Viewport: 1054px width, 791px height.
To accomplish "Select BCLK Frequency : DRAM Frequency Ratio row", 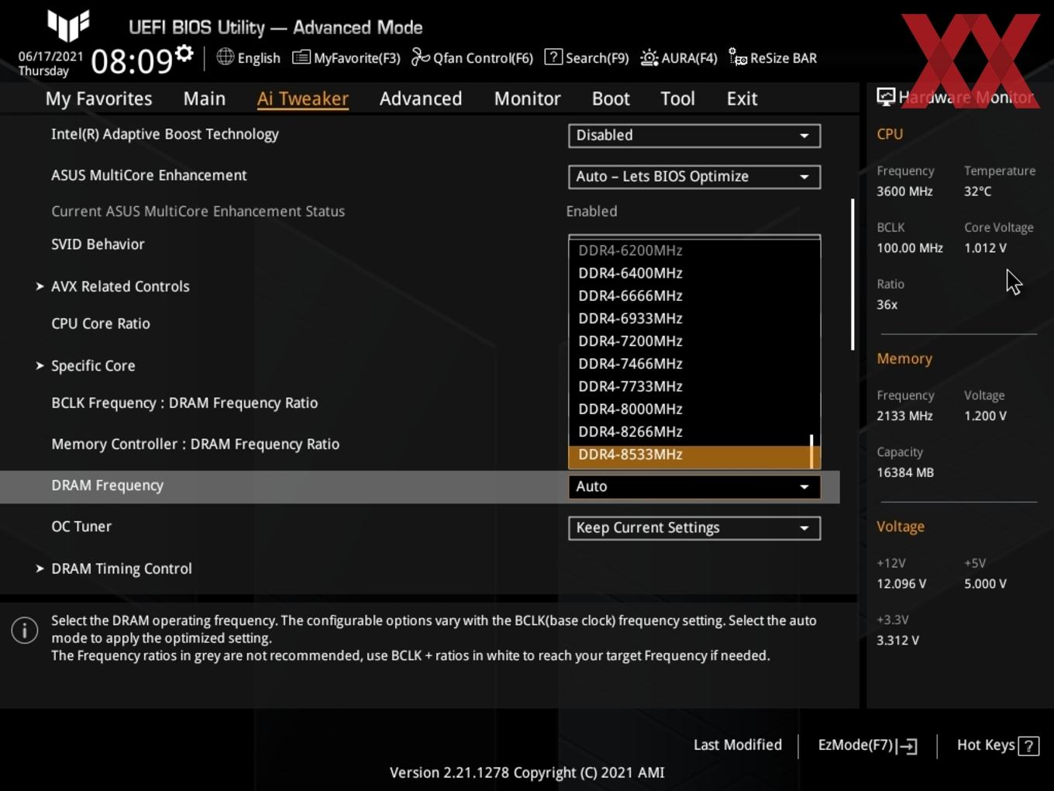I will click(184, 402).
